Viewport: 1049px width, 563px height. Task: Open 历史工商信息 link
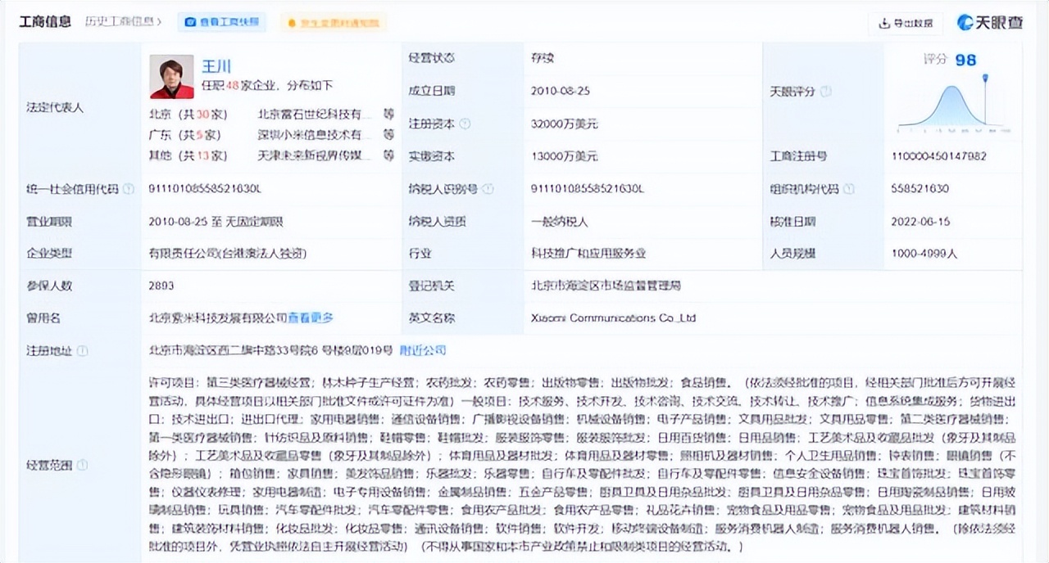click(x=123, y=21)
